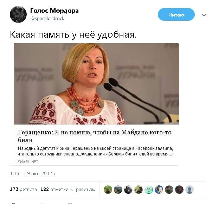Viewport: 218px width, 204px height.
Task: Click the default gray silhouette liker avatar
Action: coord(190,190)
